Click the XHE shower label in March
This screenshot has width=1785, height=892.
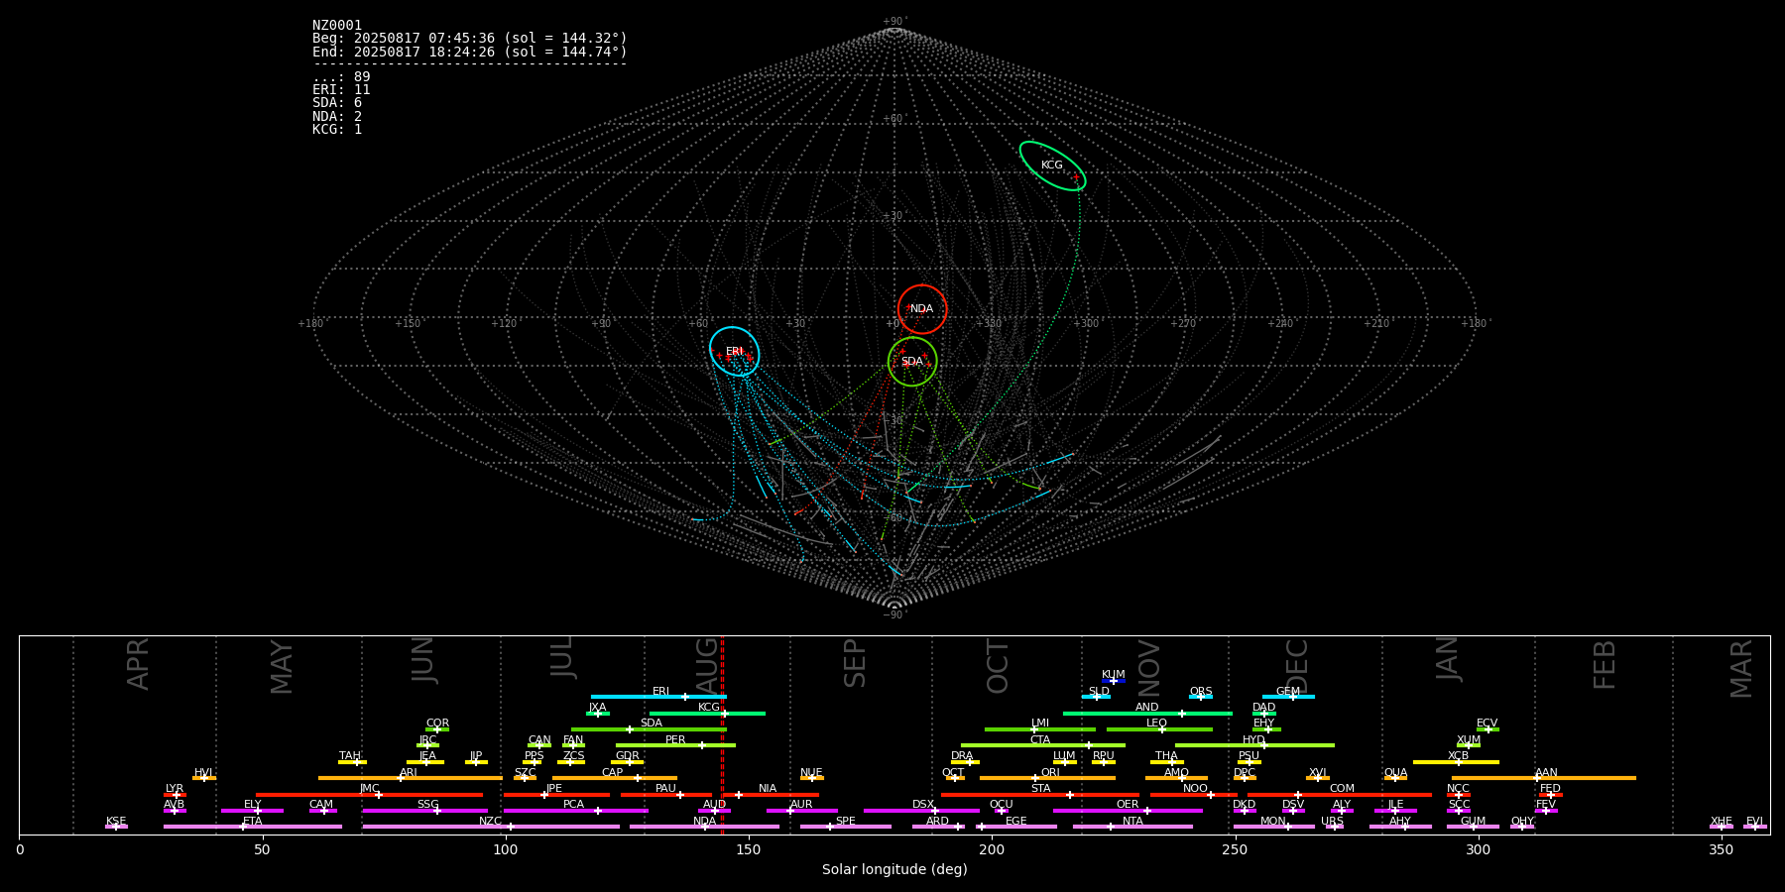(1722, 822)
